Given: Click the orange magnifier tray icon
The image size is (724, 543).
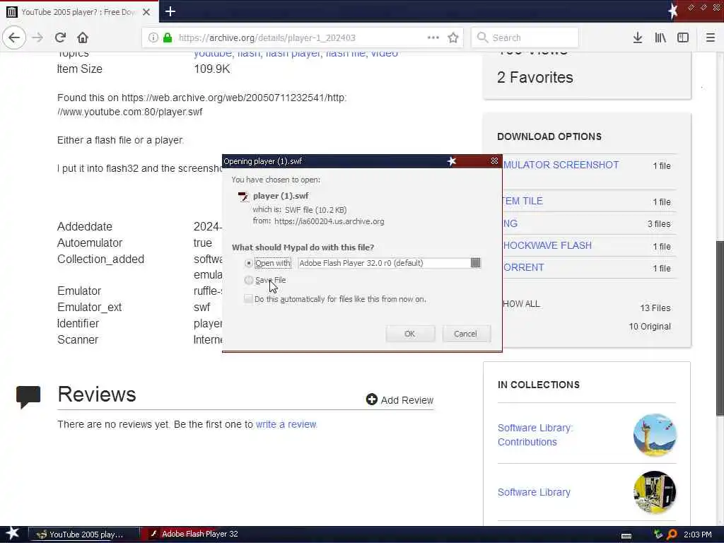Looking at the screenshot, I should pos(672,535).
